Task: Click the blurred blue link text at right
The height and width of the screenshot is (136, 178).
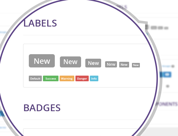Action: (166, 66)
